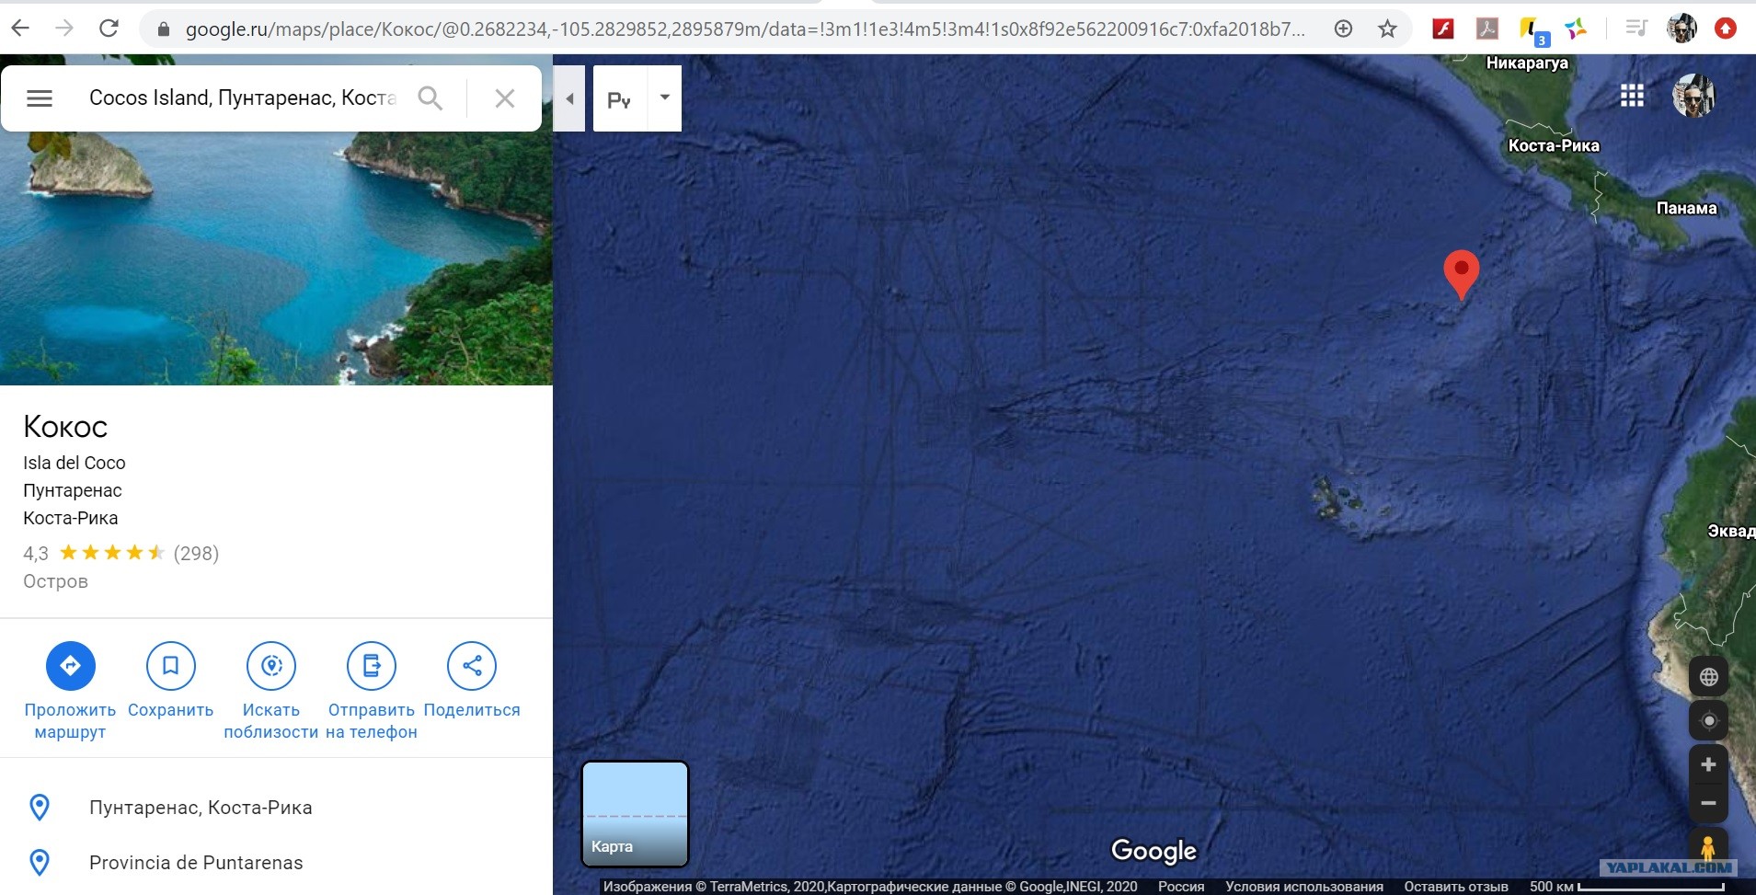The height and width of the screenshot is (895, 1756).
Task: Go back to the previous browser page
Action: point(20,29)
